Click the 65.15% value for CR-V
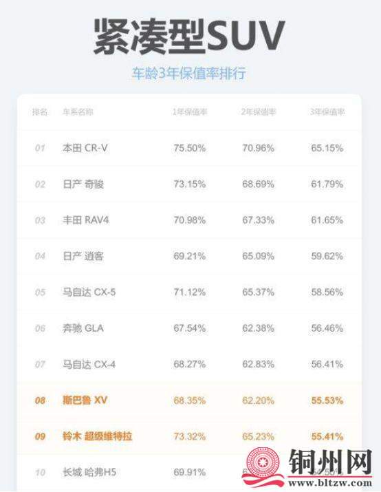The width and height of the screenshot is (381, 492). coord(327,148)
